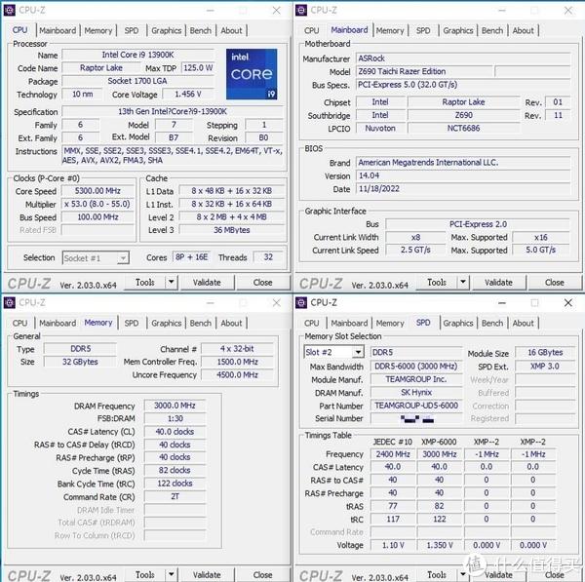This screenshot has width=585, height=582.
Task: Click the JEDEC #10 column header in Timings Table
Action: tap(393, 442)
